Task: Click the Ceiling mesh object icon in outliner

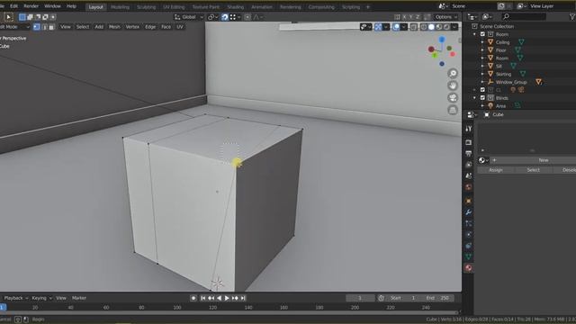Action: (x=490, y=42)
